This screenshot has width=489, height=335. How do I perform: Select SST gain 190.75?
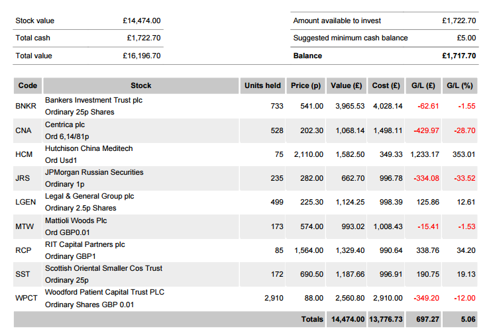click(x=427, y=274)
